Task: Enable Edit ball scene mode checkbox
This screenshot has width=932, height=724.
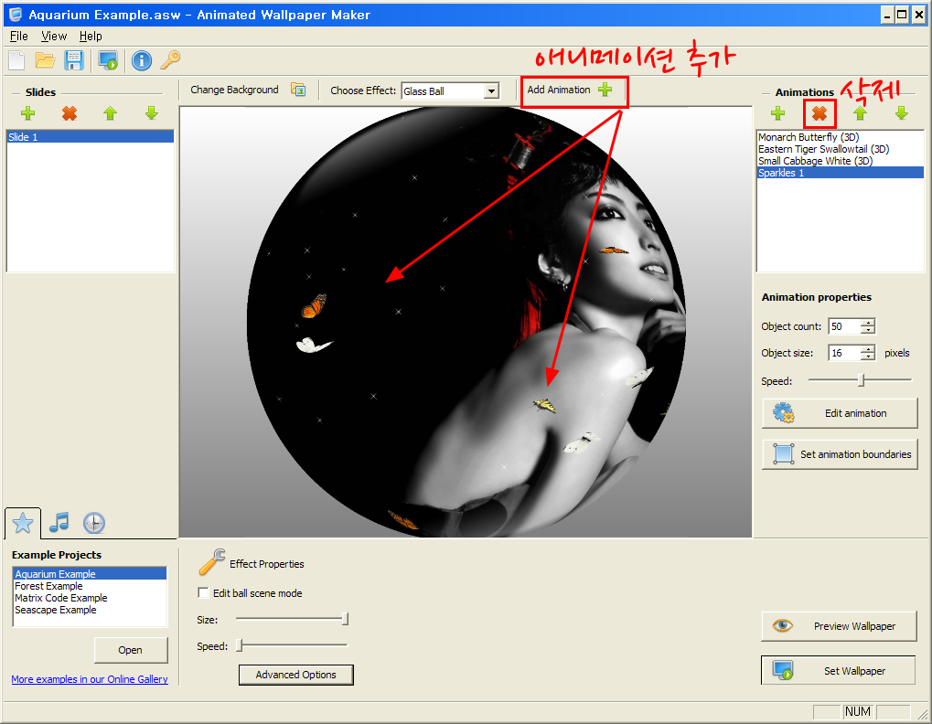Action: click(x=203, y=592)
